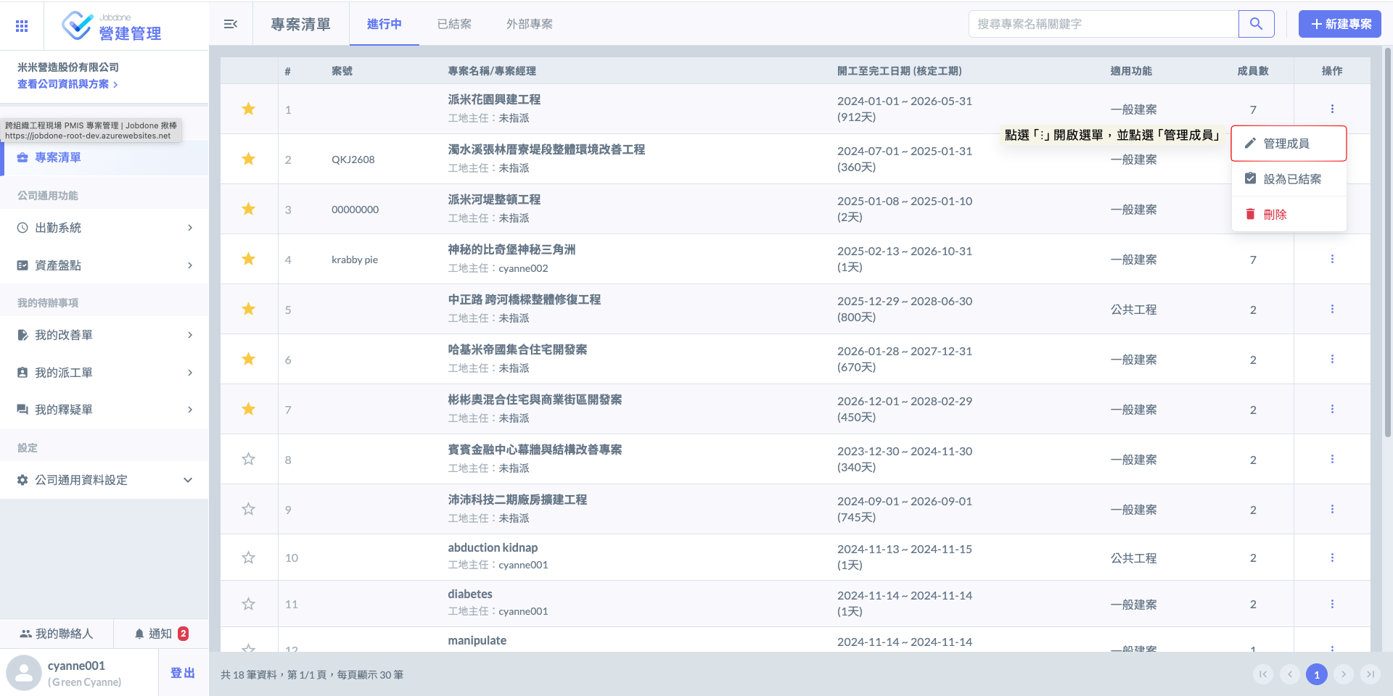Open actions menu for abduction kidnap row
1393x696 pixels.
click(x=1332, y=558)
